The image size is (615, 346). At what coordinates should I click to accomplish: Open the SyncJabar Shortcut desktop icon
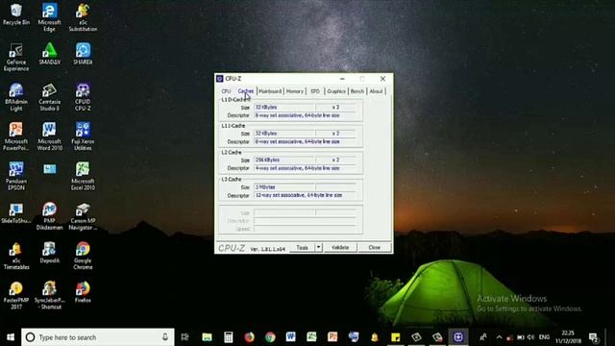(49, 296)
